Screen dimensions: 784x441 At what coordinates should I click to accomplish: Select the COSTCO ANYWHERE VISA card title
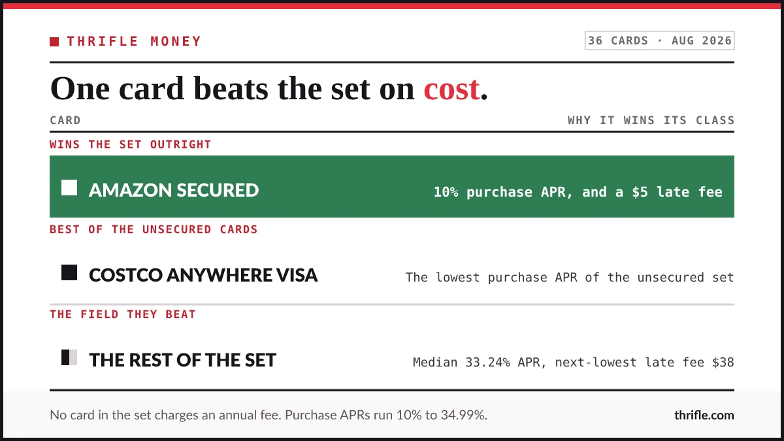[x=203, y=275]
